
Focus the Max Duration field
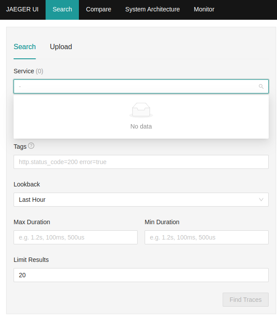click(x=75, y=237)
